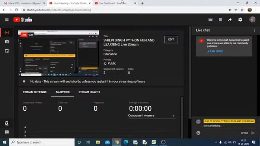Click the Windows search box

pyautogui.click(x=42, y=142)
